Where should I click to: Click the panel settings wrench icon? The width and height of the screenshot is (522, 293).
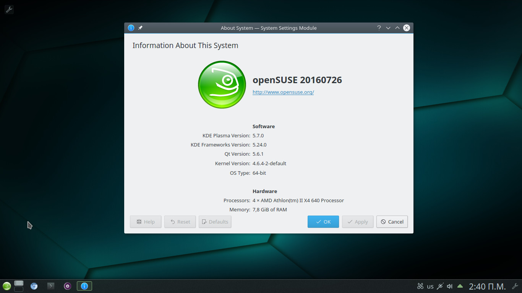click(x=515, y=286)
